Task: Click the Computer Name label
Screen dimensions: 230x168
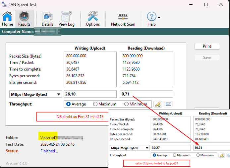Action: coord(18,32)
